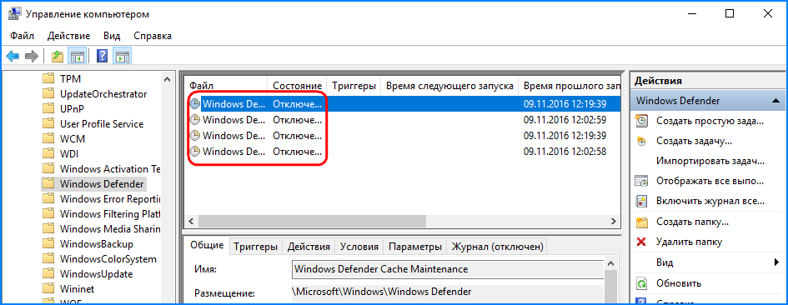Screen dimensions: 788x305
Task: Click the Up one level folder icon
Action: (58, 56)
